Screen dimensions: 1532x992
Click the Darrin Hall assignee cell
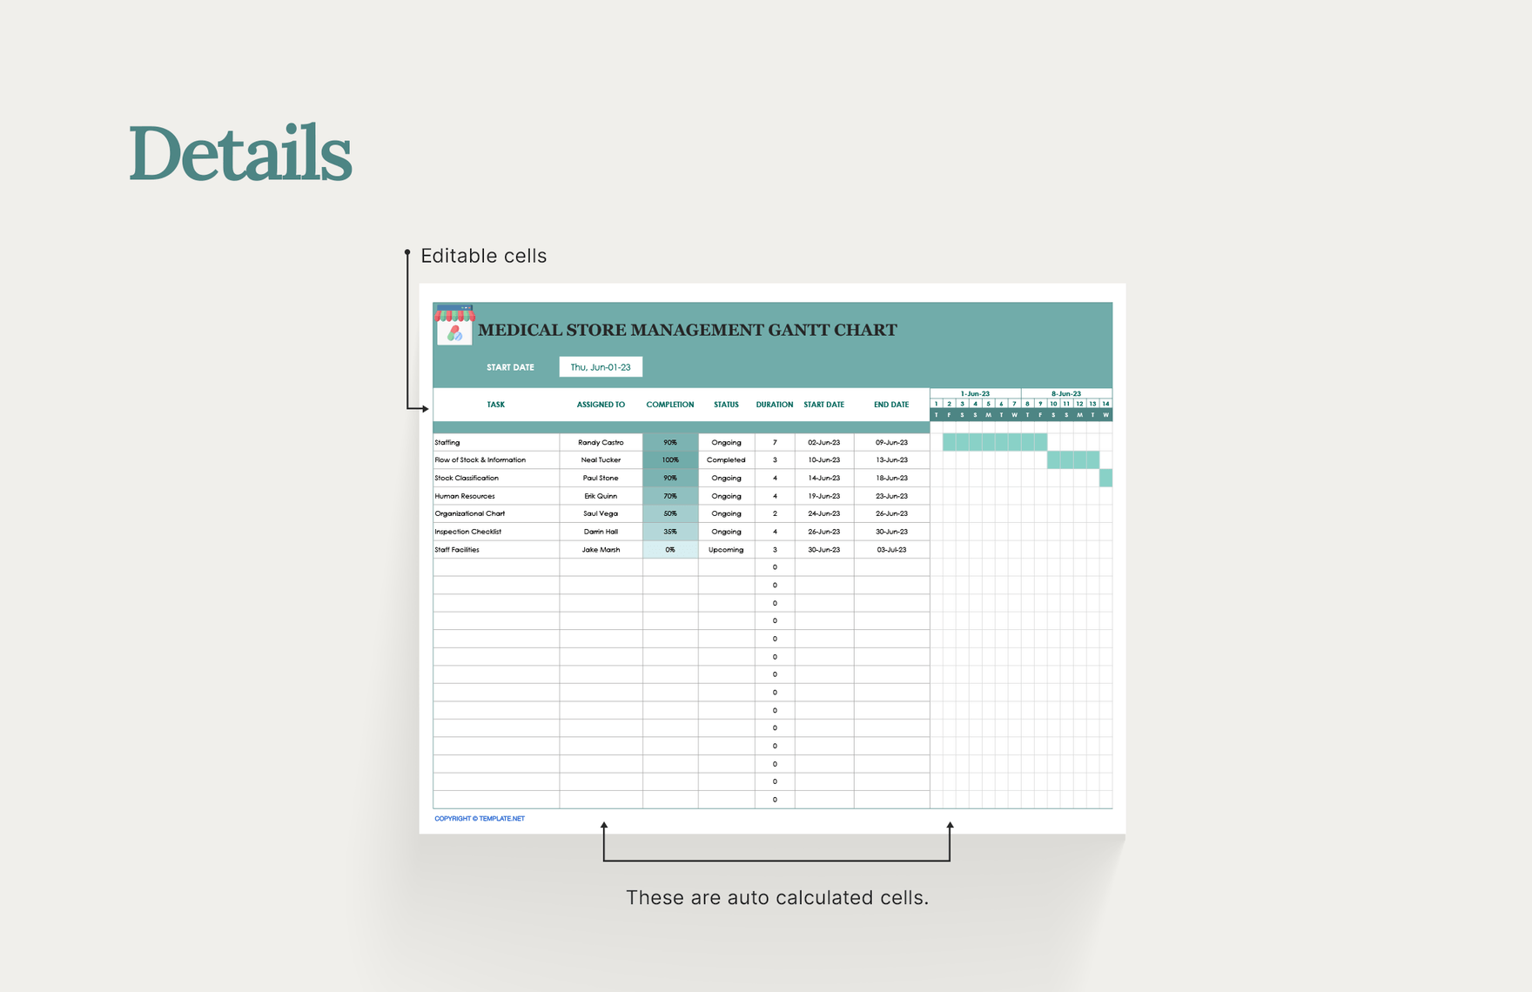click(x=601, y=532)
